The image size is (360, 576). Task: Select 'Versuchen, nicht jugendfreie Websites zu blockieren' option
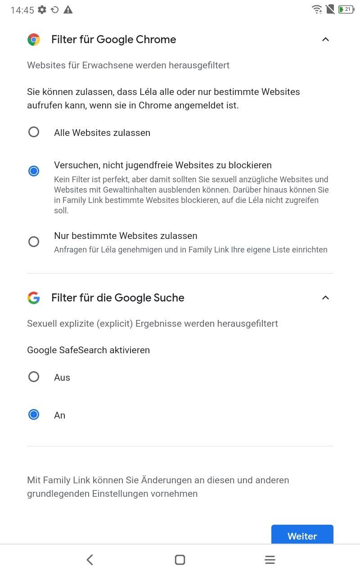point(34,171)
